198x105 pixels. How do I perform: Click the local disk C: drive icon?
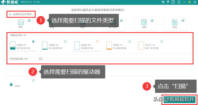point(13,45)
